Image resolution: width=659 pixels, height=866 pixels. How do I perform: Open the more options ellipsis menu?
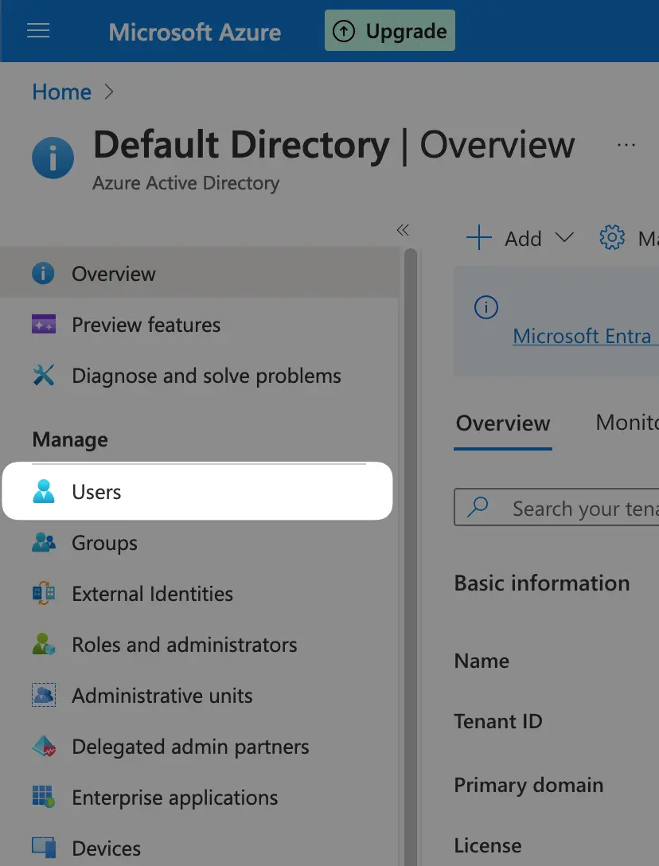626,145
